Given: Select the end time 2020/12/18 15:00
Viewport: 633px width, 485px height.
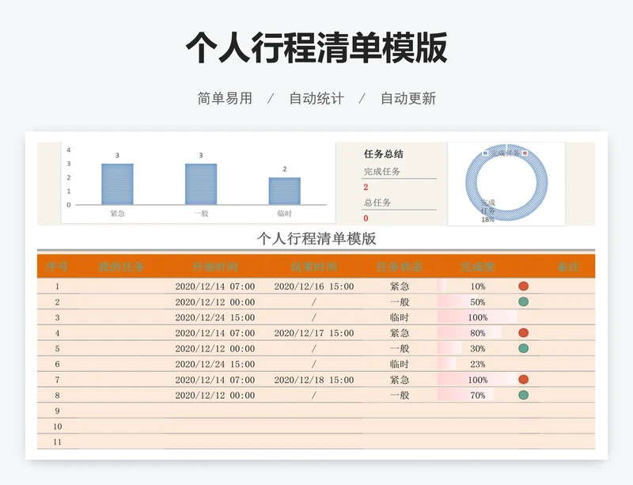Looking at the screenshot, I should point(314,380).
